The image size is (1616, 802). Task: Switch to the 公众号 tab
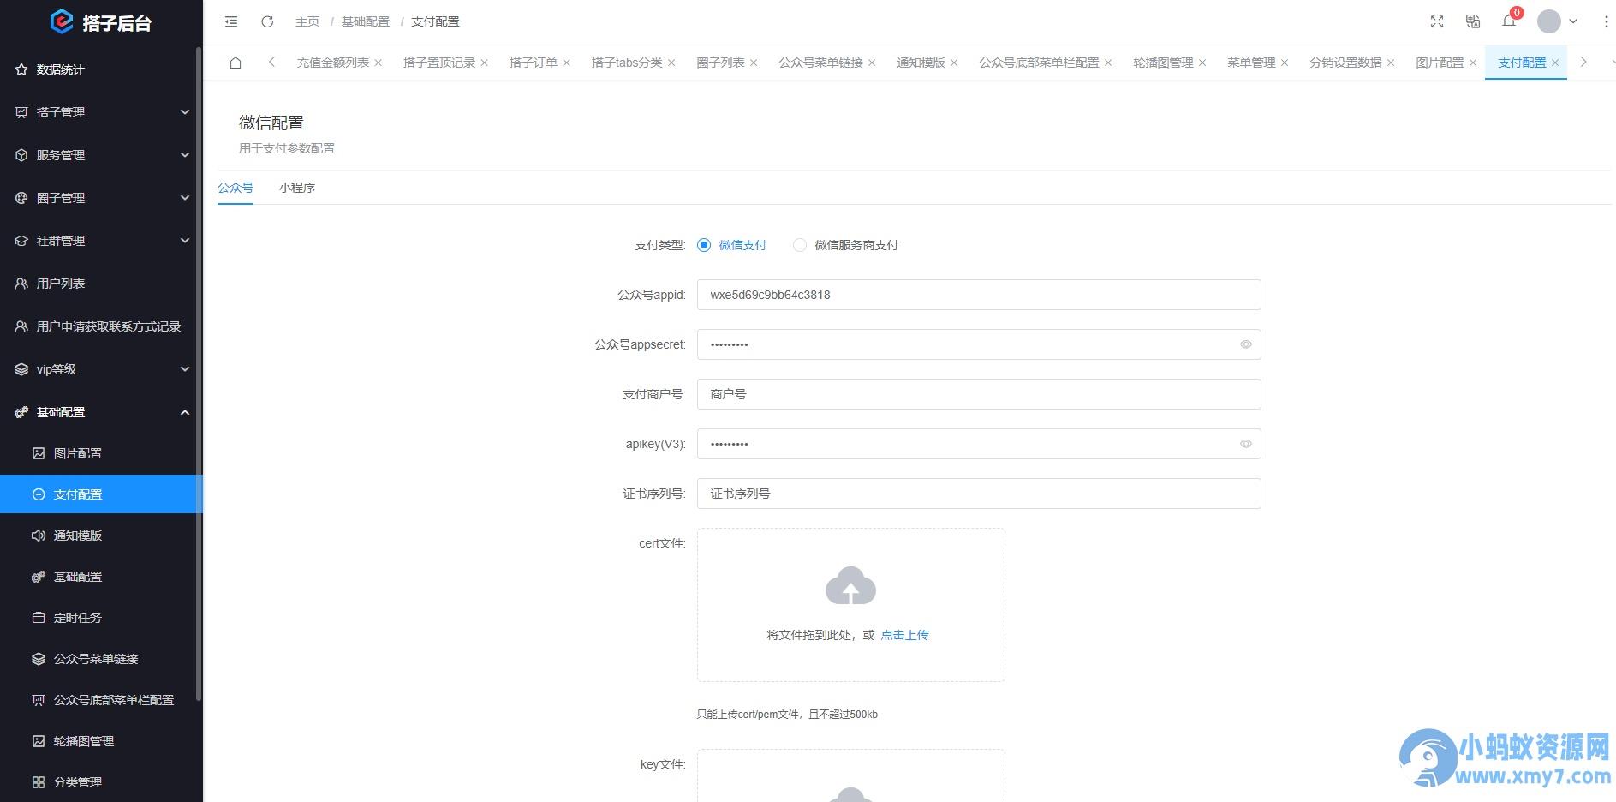point(236,188)
